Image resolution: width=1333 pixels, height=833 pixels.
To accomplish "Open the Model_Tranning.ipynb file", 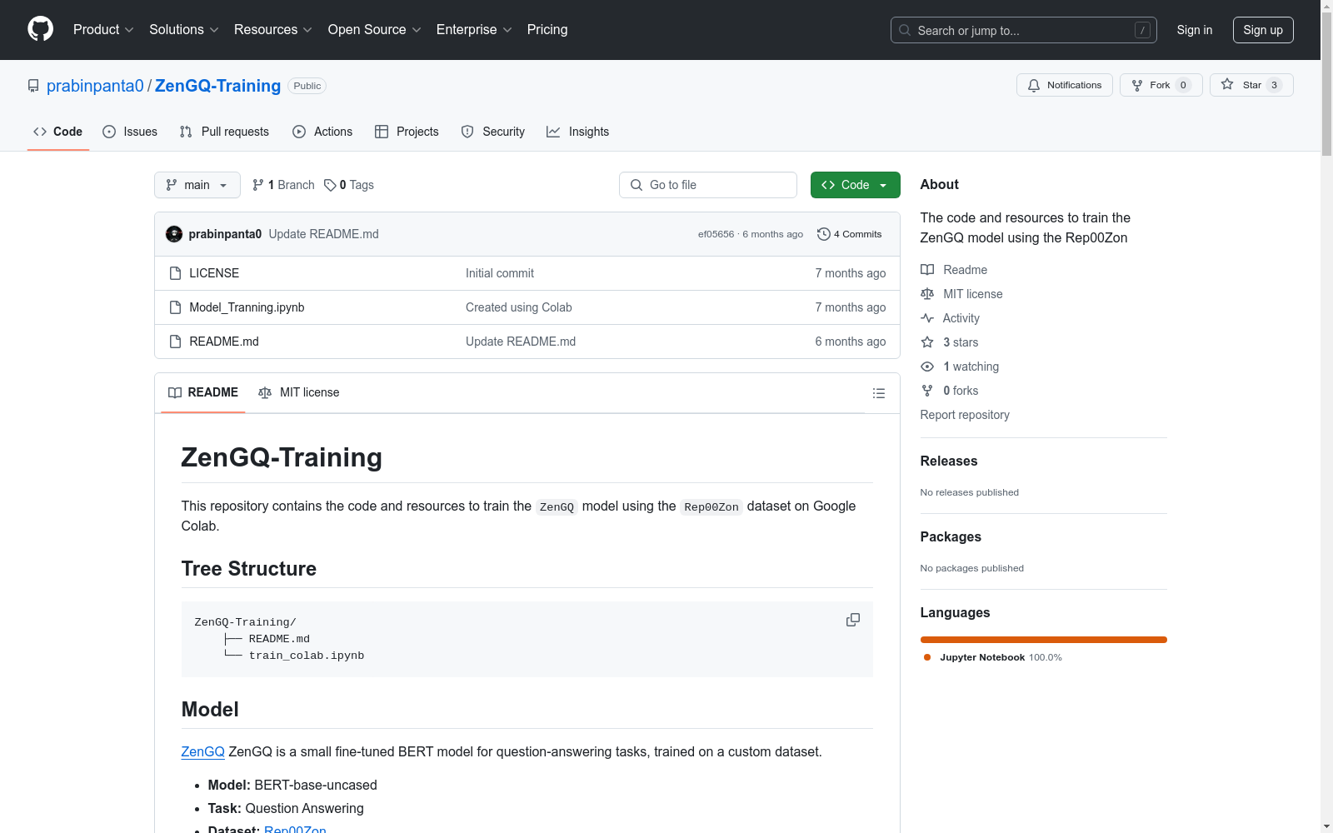I will click(x=247, y=307).
